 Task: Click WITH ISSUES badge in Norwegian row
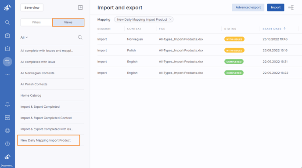pyautogui.click(x=234, y=39)
